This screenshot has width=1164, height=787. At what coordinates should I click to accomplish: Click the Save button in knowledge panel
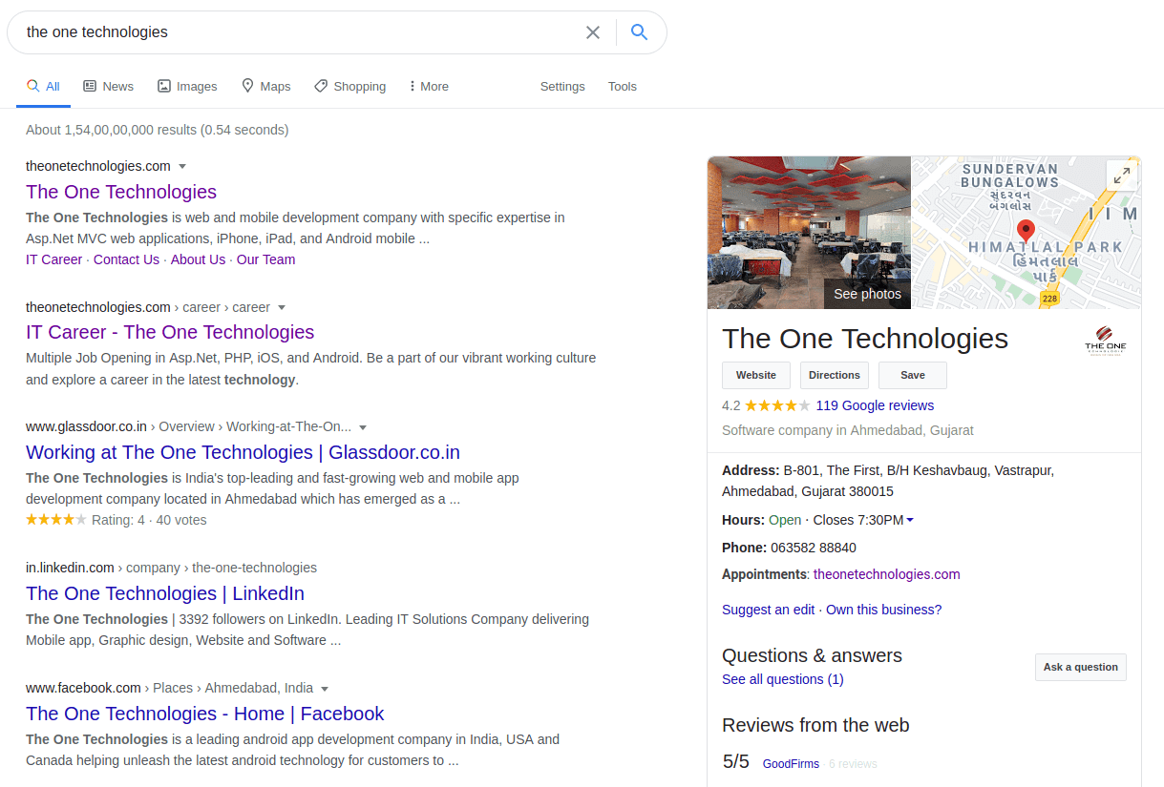(x=913, y=375)
